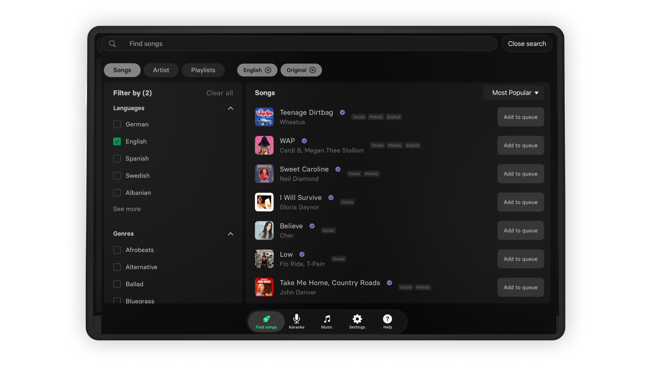This screenshot has width=651, height=366.
Task: Collapse the Genres filter section
Action: click(x=231, y=234)
